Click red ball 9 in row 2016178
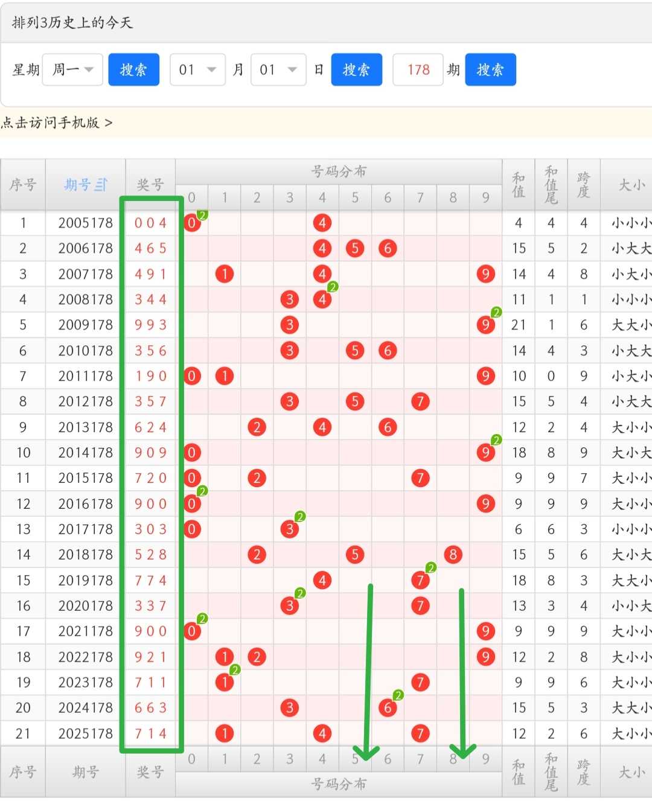The height and width of the screenshot is (804, 652). (486, 503)
